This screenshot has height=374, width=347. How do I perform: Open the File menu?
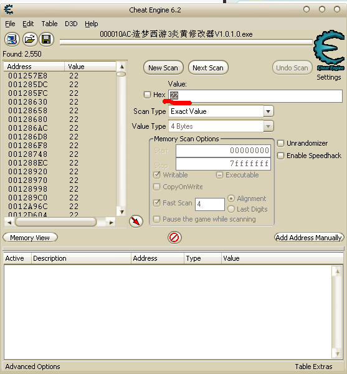(x=10, y=24)
